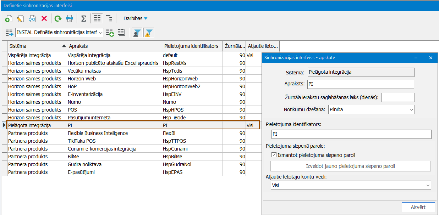Image resolution: width=439 pixels, height=215 pixels.
Task: Sort by the Sistēma column header
Action: click(x=37, y=46)
